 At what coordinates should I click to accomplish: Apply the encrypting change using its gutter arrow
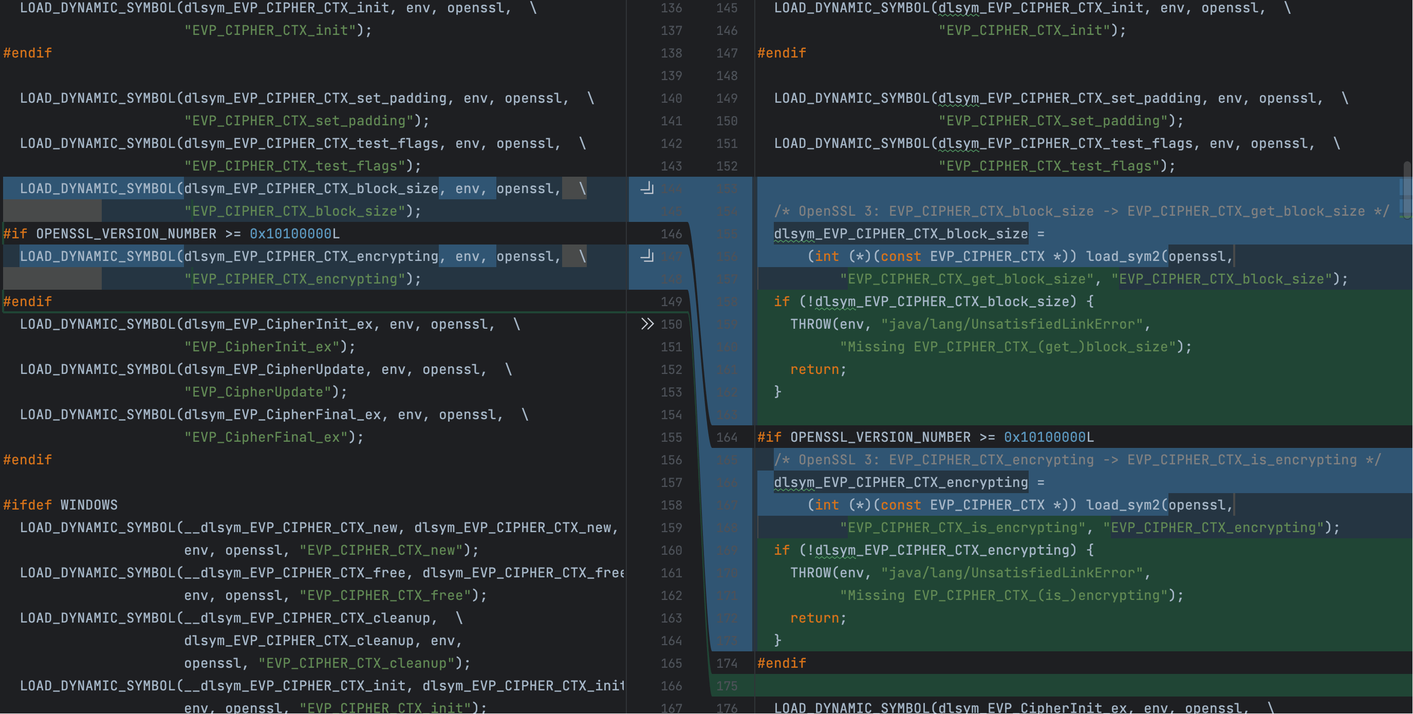[647, 256]
